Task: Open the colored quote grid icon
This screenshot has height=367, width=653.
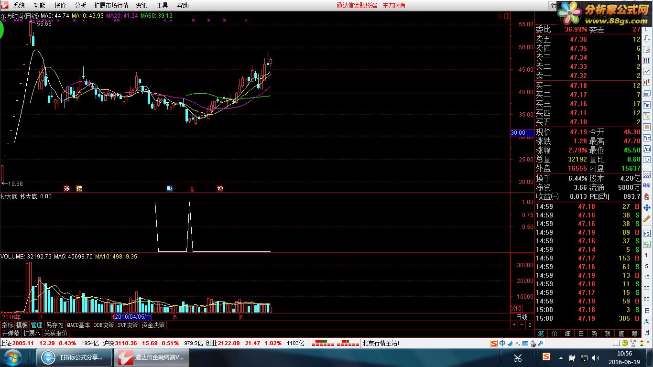Action: 646,60
